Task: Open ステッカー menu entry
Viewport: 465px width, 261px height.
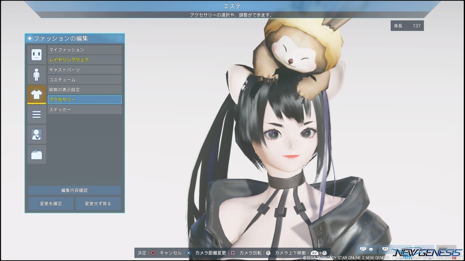Action: [84, 110]
